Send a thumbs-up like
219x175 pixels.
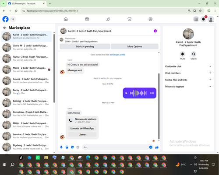157,147
